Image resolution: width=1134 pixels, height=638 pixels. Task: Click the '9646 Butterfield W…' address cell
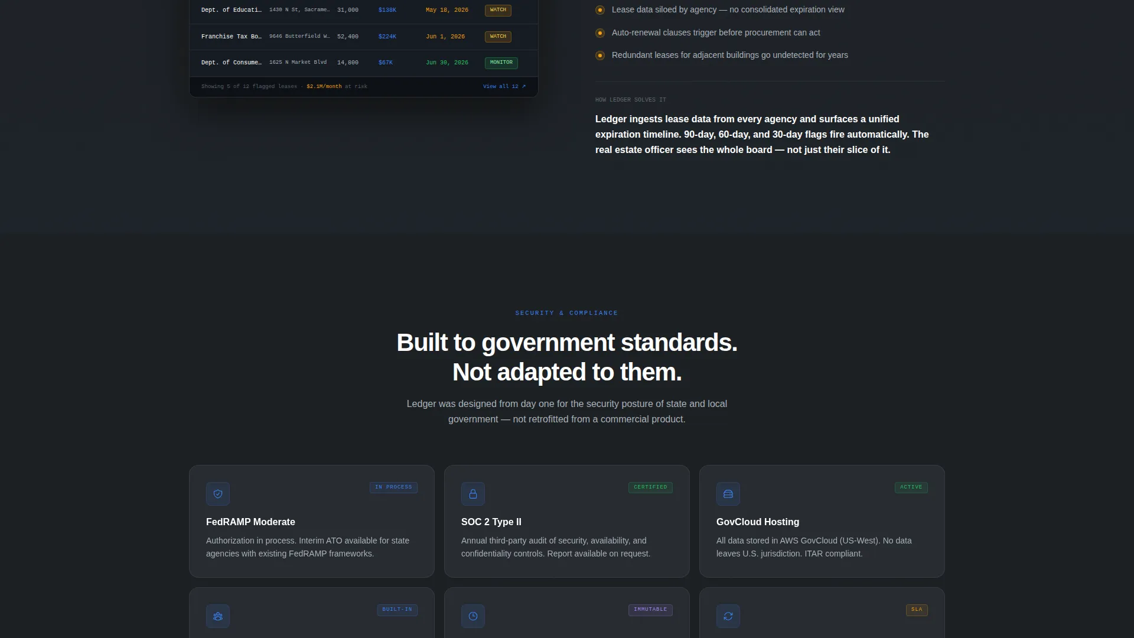point(299,36)
